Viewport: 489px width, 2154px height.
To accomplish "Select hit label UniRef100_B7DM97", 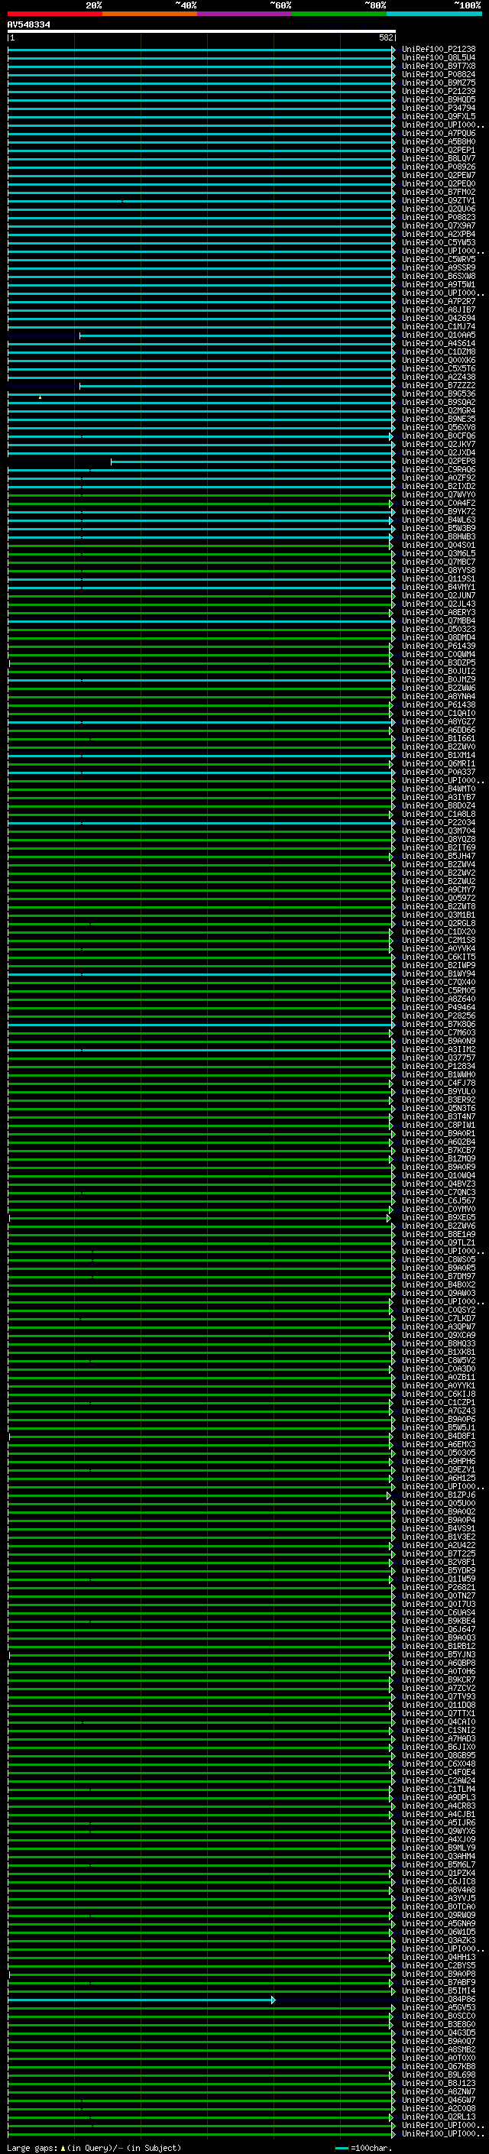I will pos(439,1277).
